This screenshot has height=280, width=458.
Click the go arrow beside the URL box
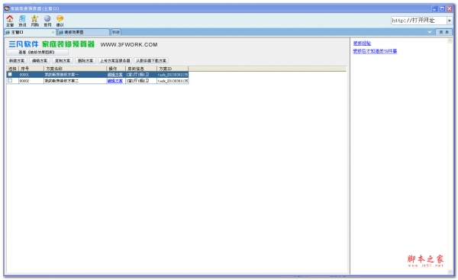[x=450, y=21]
